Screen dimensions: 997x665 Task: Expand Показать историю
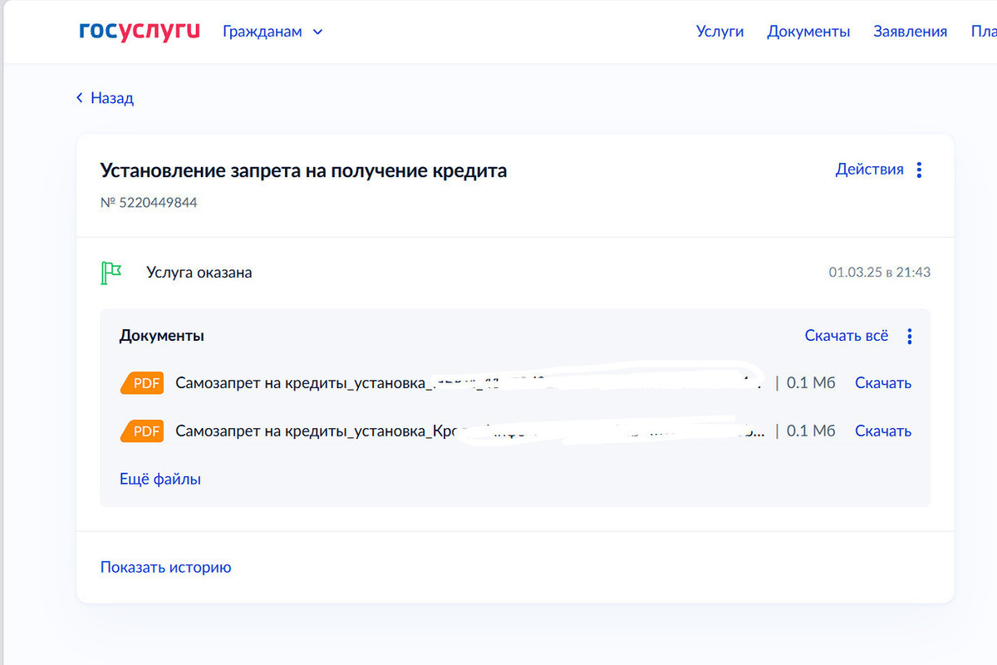pos(165,568)
